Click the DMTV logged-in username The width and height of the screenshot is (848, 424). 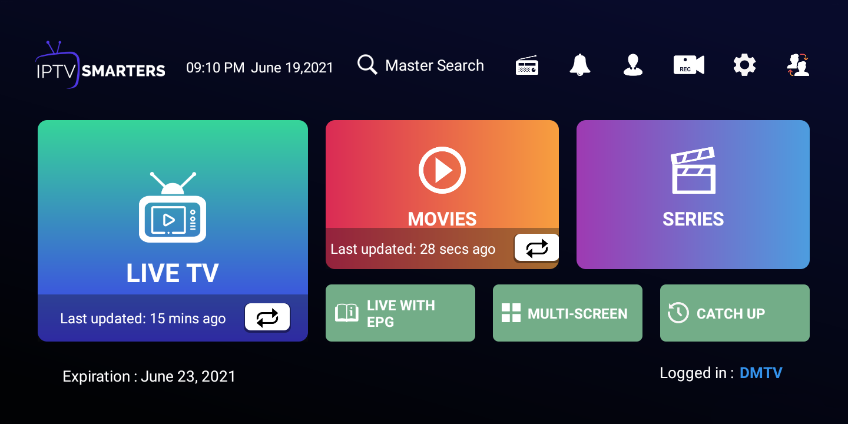tap(761, 373)
